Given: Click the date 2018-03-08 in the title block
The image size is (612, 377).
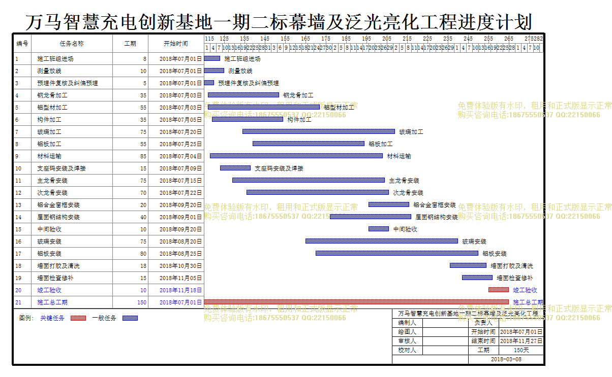Looking at the screenshot, I should [506, 359].
